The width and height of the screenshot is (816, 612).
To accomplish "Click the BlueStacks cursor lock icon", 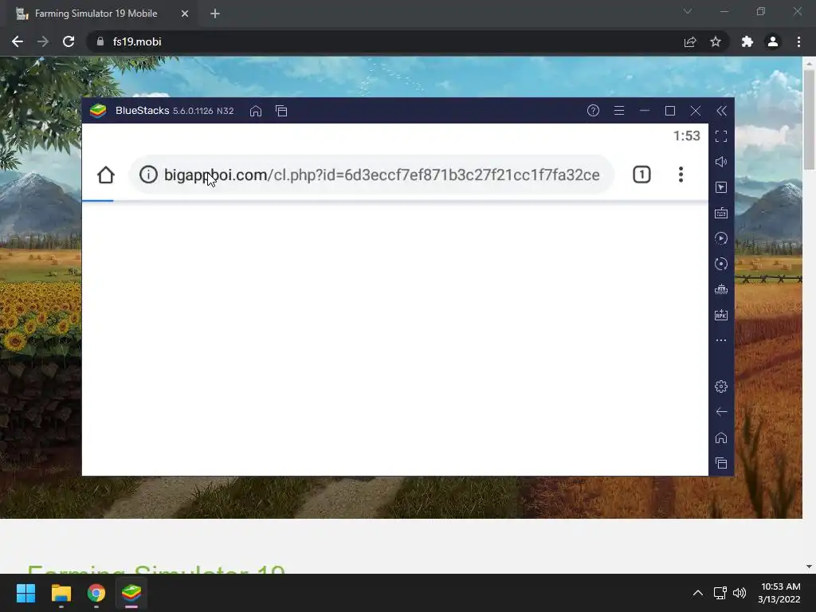I will (x=720, y=187).
